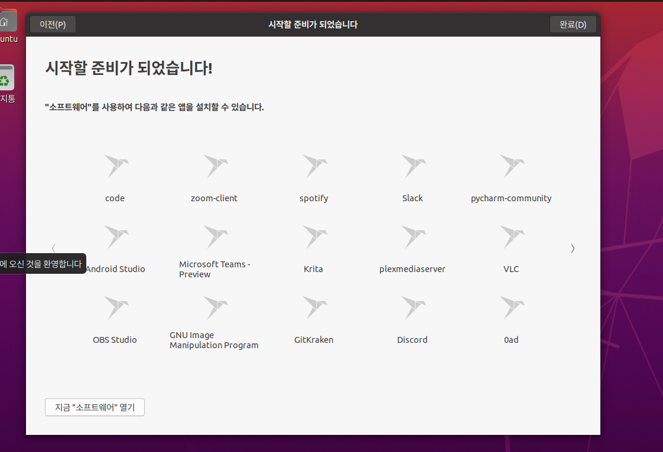Open the spotify app icon
Image resolution: width=663 pixels, height=452 pixels.
click(314, 166)
